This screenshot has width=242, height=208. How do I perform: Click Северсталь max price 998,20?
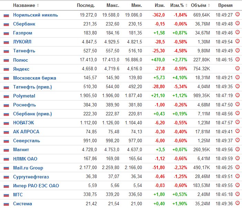point(112,141)
